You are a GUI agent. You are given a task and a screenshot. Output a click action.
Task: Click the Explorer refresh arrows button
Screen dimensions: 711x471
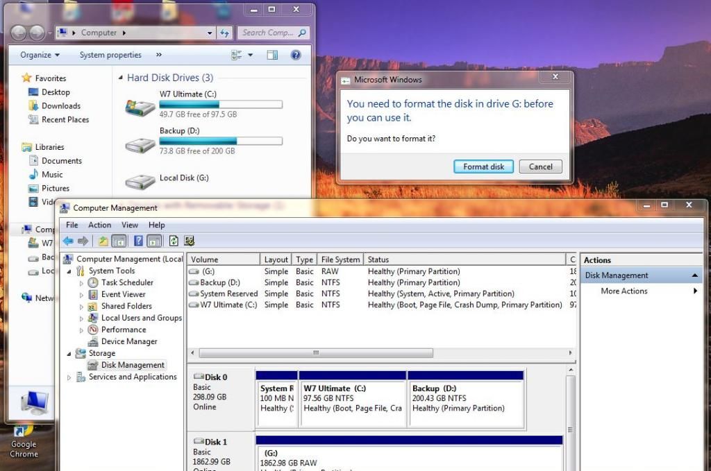coord(224,33)
